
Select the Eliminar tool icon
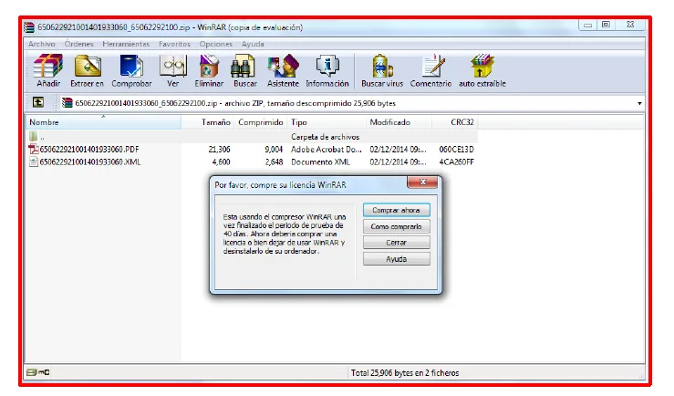[x=209, y=71]
